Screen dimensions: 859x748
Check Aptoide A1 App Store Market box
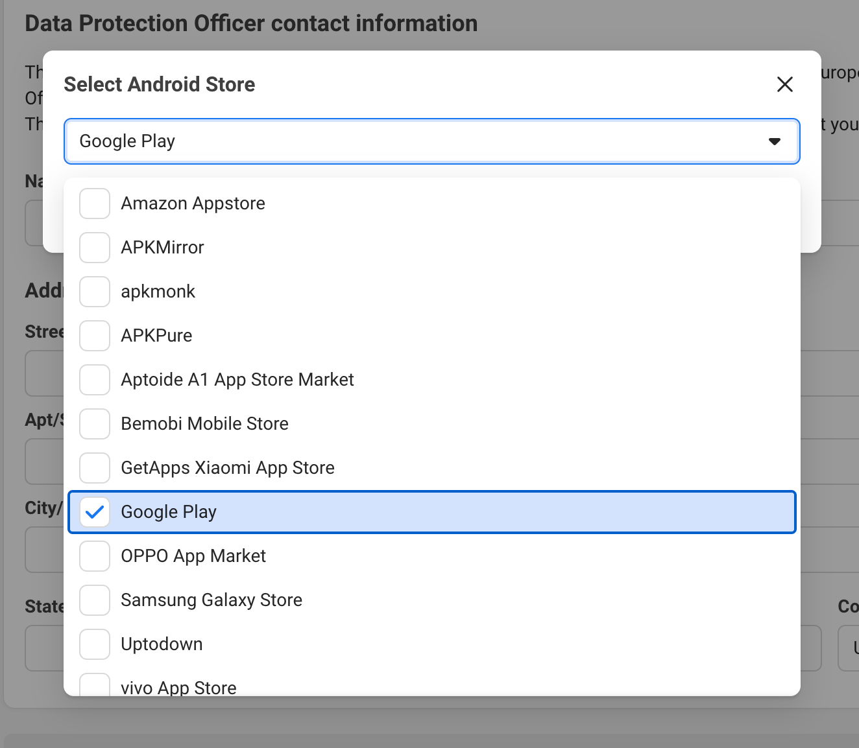pos(95,380)
